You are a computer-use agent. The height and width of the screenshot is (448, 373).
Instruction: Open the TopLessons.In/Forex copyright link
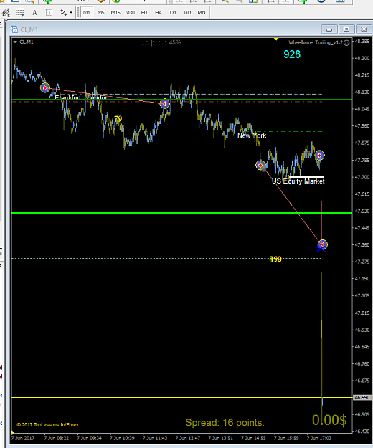point(48,425)
